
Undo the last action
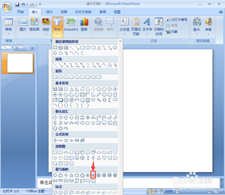tap(23, 5)
